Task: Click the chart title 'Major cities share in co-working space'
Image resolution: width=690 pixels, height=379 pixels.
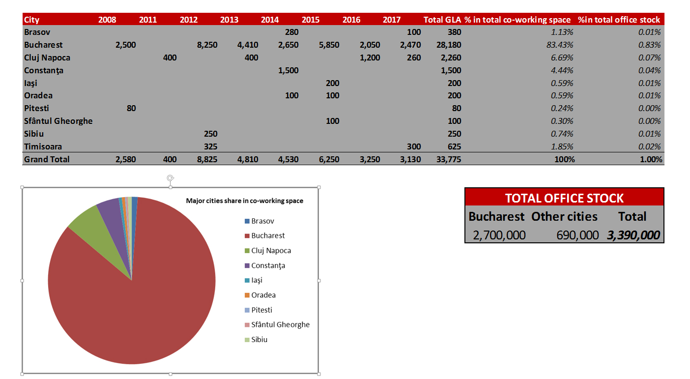Action: (x=244, y=201)
